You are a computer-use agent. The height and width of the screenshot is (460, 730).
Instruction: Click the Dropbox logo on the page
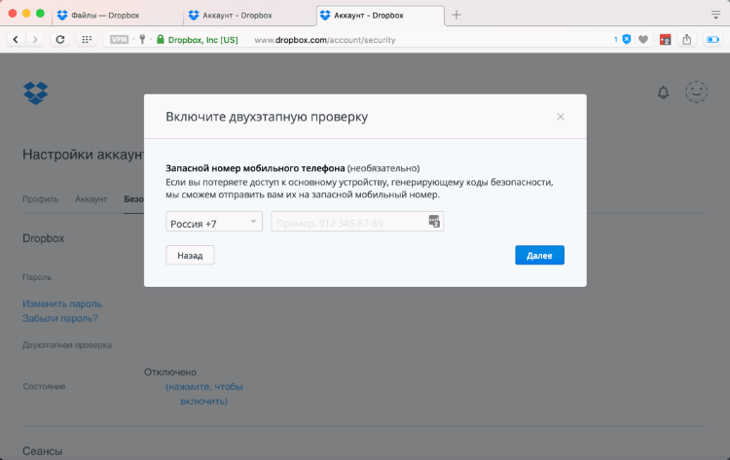point(36,93)
